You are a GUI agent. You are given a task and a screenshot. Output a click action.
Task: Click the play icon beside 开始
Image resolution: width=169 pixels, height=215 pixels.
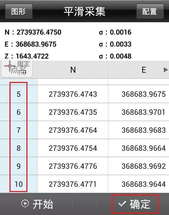[x=25, y=203]
